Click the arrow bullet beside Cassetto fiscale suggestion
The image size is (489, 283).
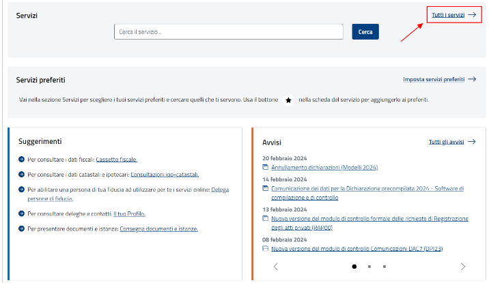click(22, 159)
